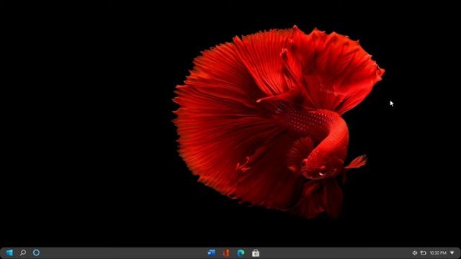Viewport: 461px width, 259px height.
Task: Open taskbar Search magnifier
Action: [22, 253]
